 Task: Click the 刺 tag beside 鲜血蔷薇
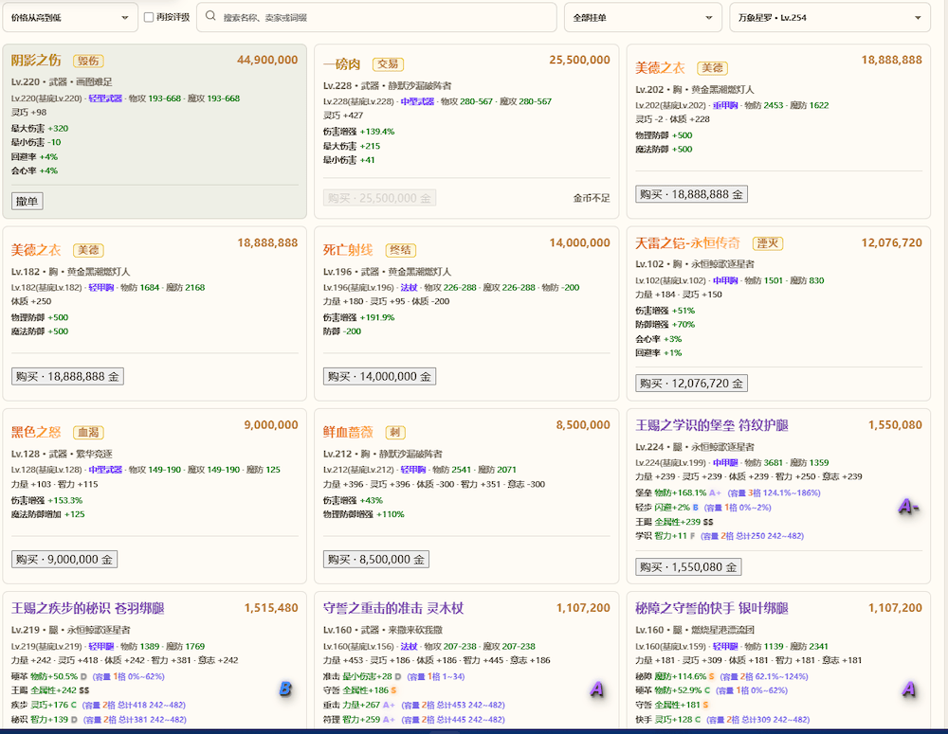[394, 433]
